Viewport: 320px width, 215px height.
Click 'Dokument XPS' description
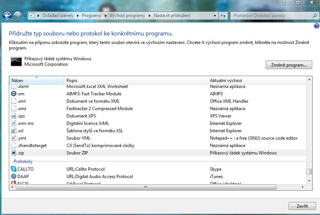(x=81, y=116)
